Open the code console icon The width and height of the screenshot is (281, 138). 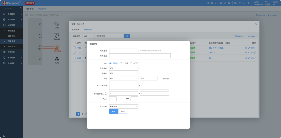tap(244, 3)
